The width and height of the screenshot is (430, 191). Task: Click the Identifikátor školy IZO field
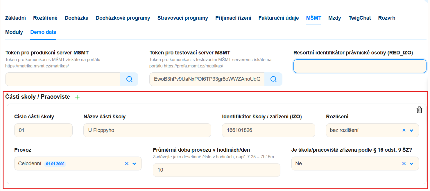tap(268, 130)
